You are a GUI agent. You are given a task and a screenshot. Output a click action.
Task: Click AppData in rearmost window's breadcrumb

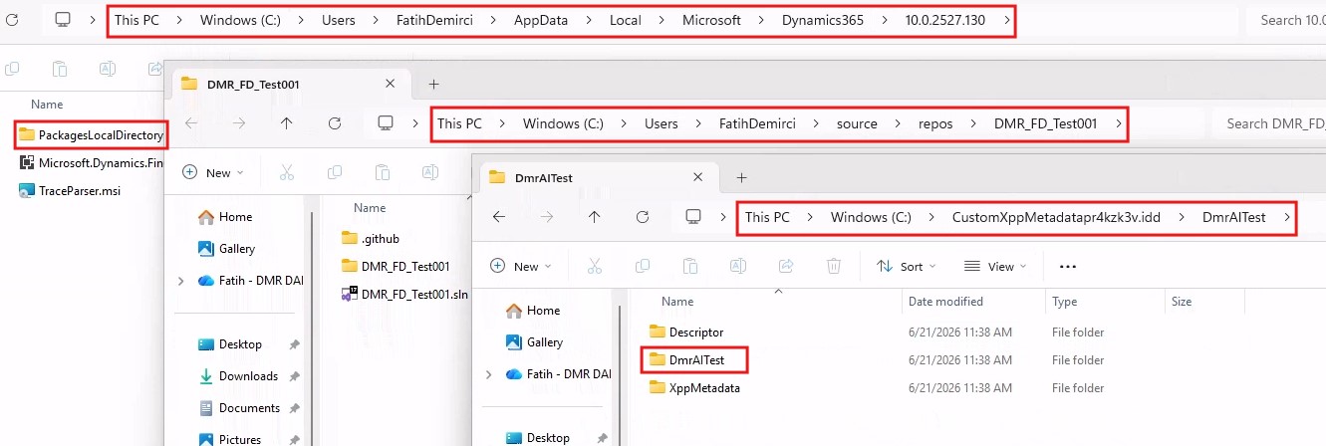pyautogui.click(x=540, y=20)
